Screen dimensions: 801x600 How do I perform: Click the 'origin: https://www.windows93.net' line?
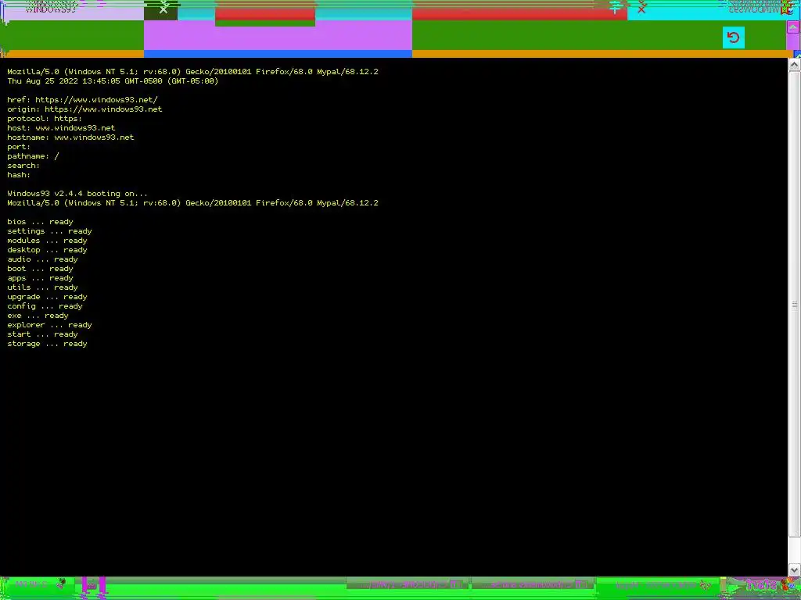coord(84,109)
